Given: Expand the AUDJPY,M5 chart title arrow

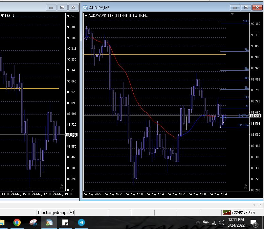Looking at the screenshot, I should pyautogui.click(x=86, y=15).
